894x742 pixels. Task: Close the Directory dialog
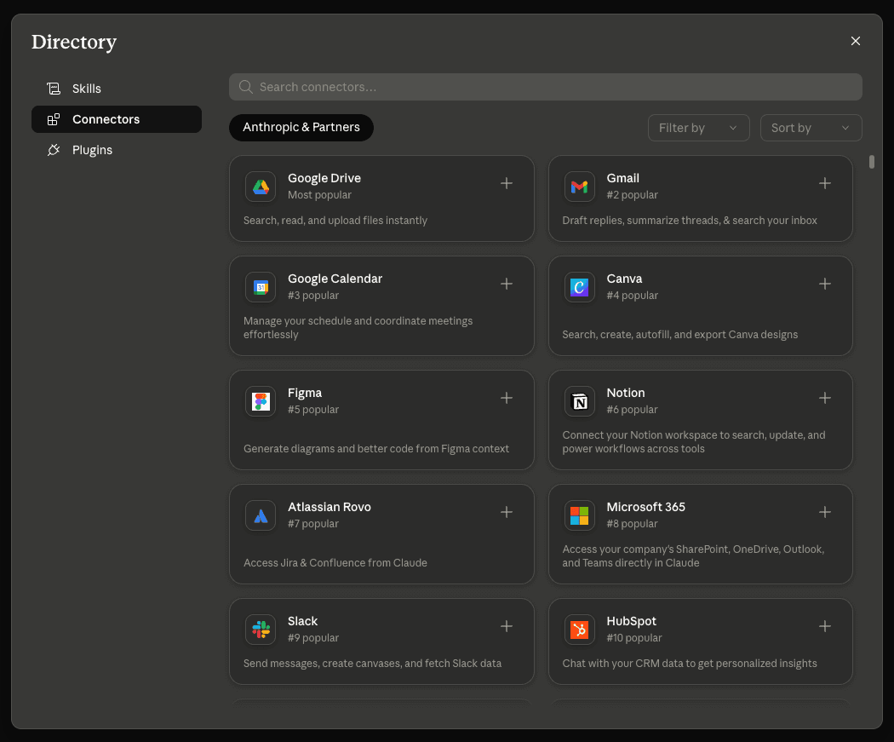click(855, 41)
